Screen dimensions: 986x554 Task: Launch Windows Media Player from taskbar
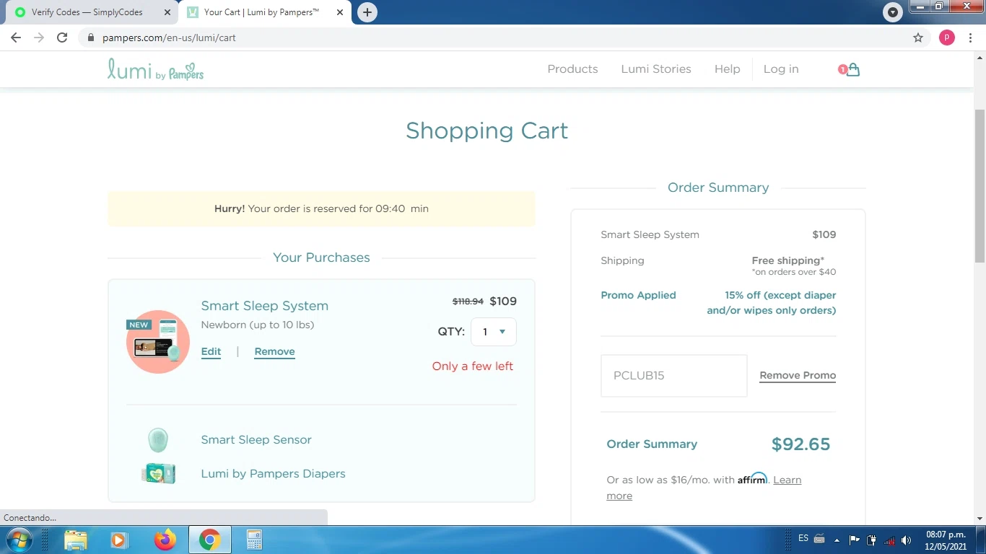(118, 540)
